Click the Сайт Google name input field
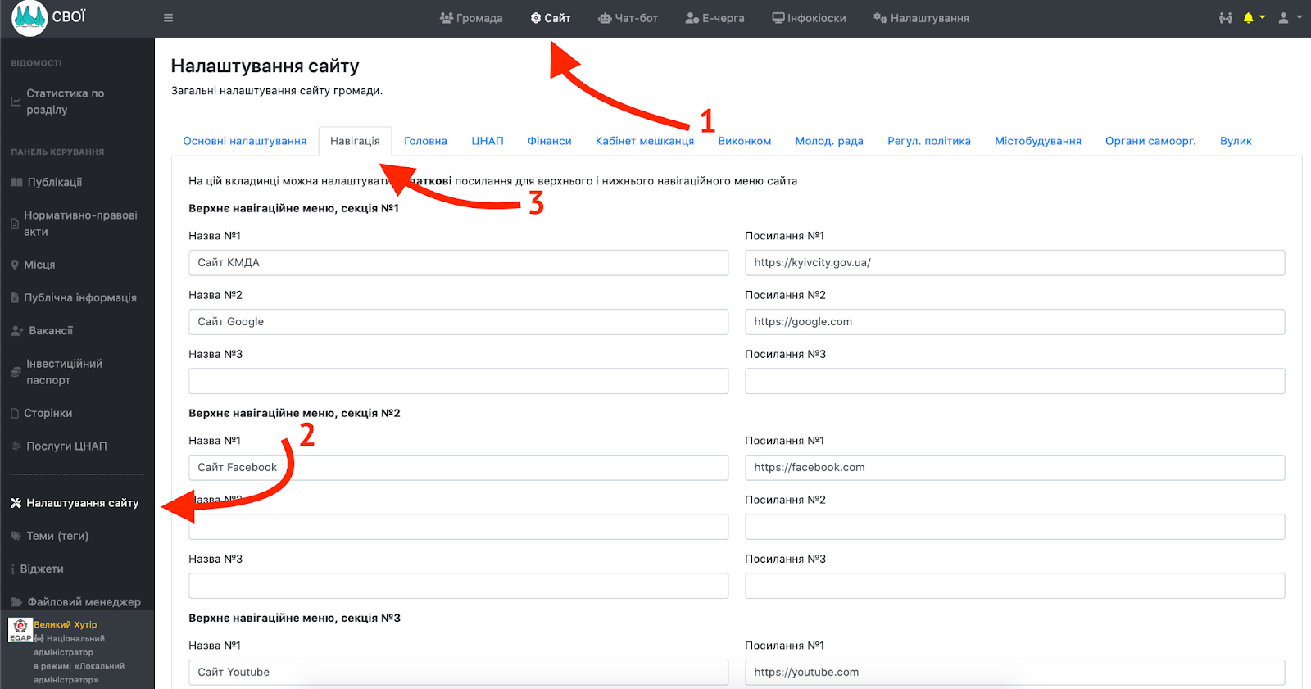 [458, 322]
